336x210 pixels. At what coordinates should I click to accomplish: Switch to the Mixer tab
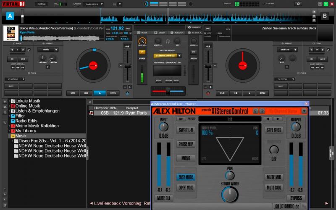142,33
